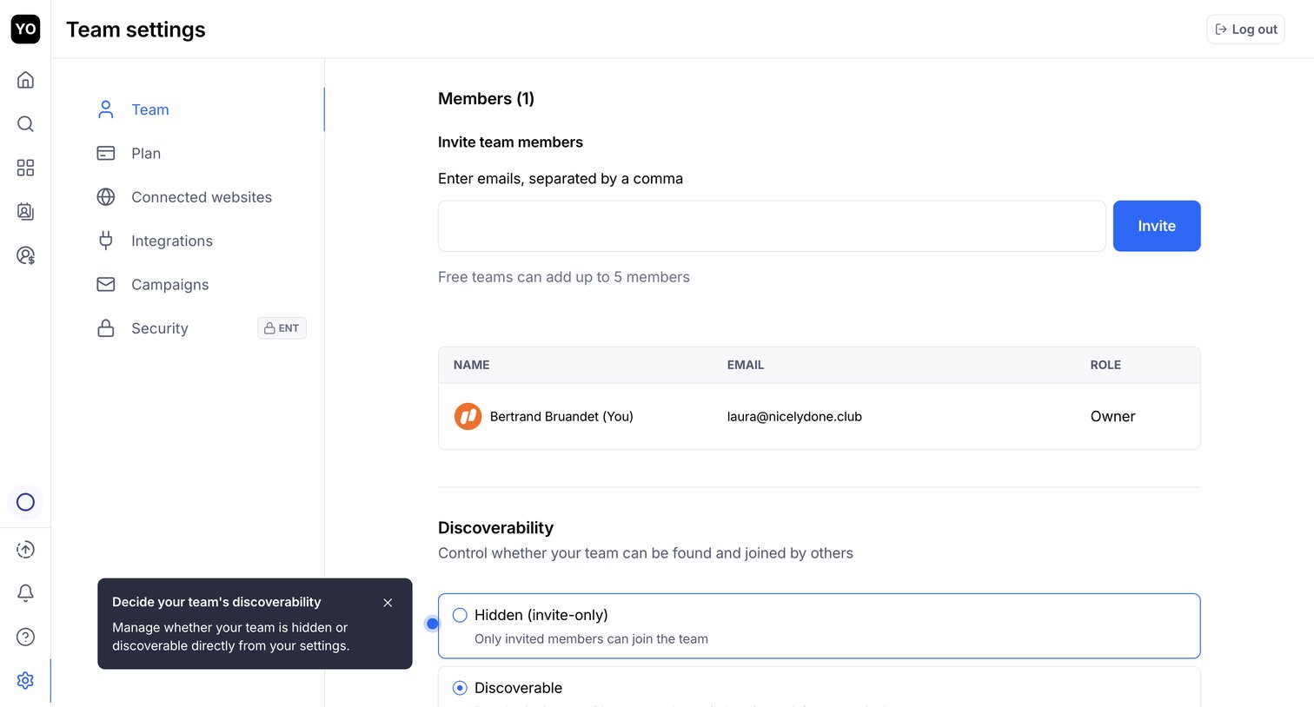Click the ENT lock badge
This screenshot has height=707, width=1314.
(282, 328)
